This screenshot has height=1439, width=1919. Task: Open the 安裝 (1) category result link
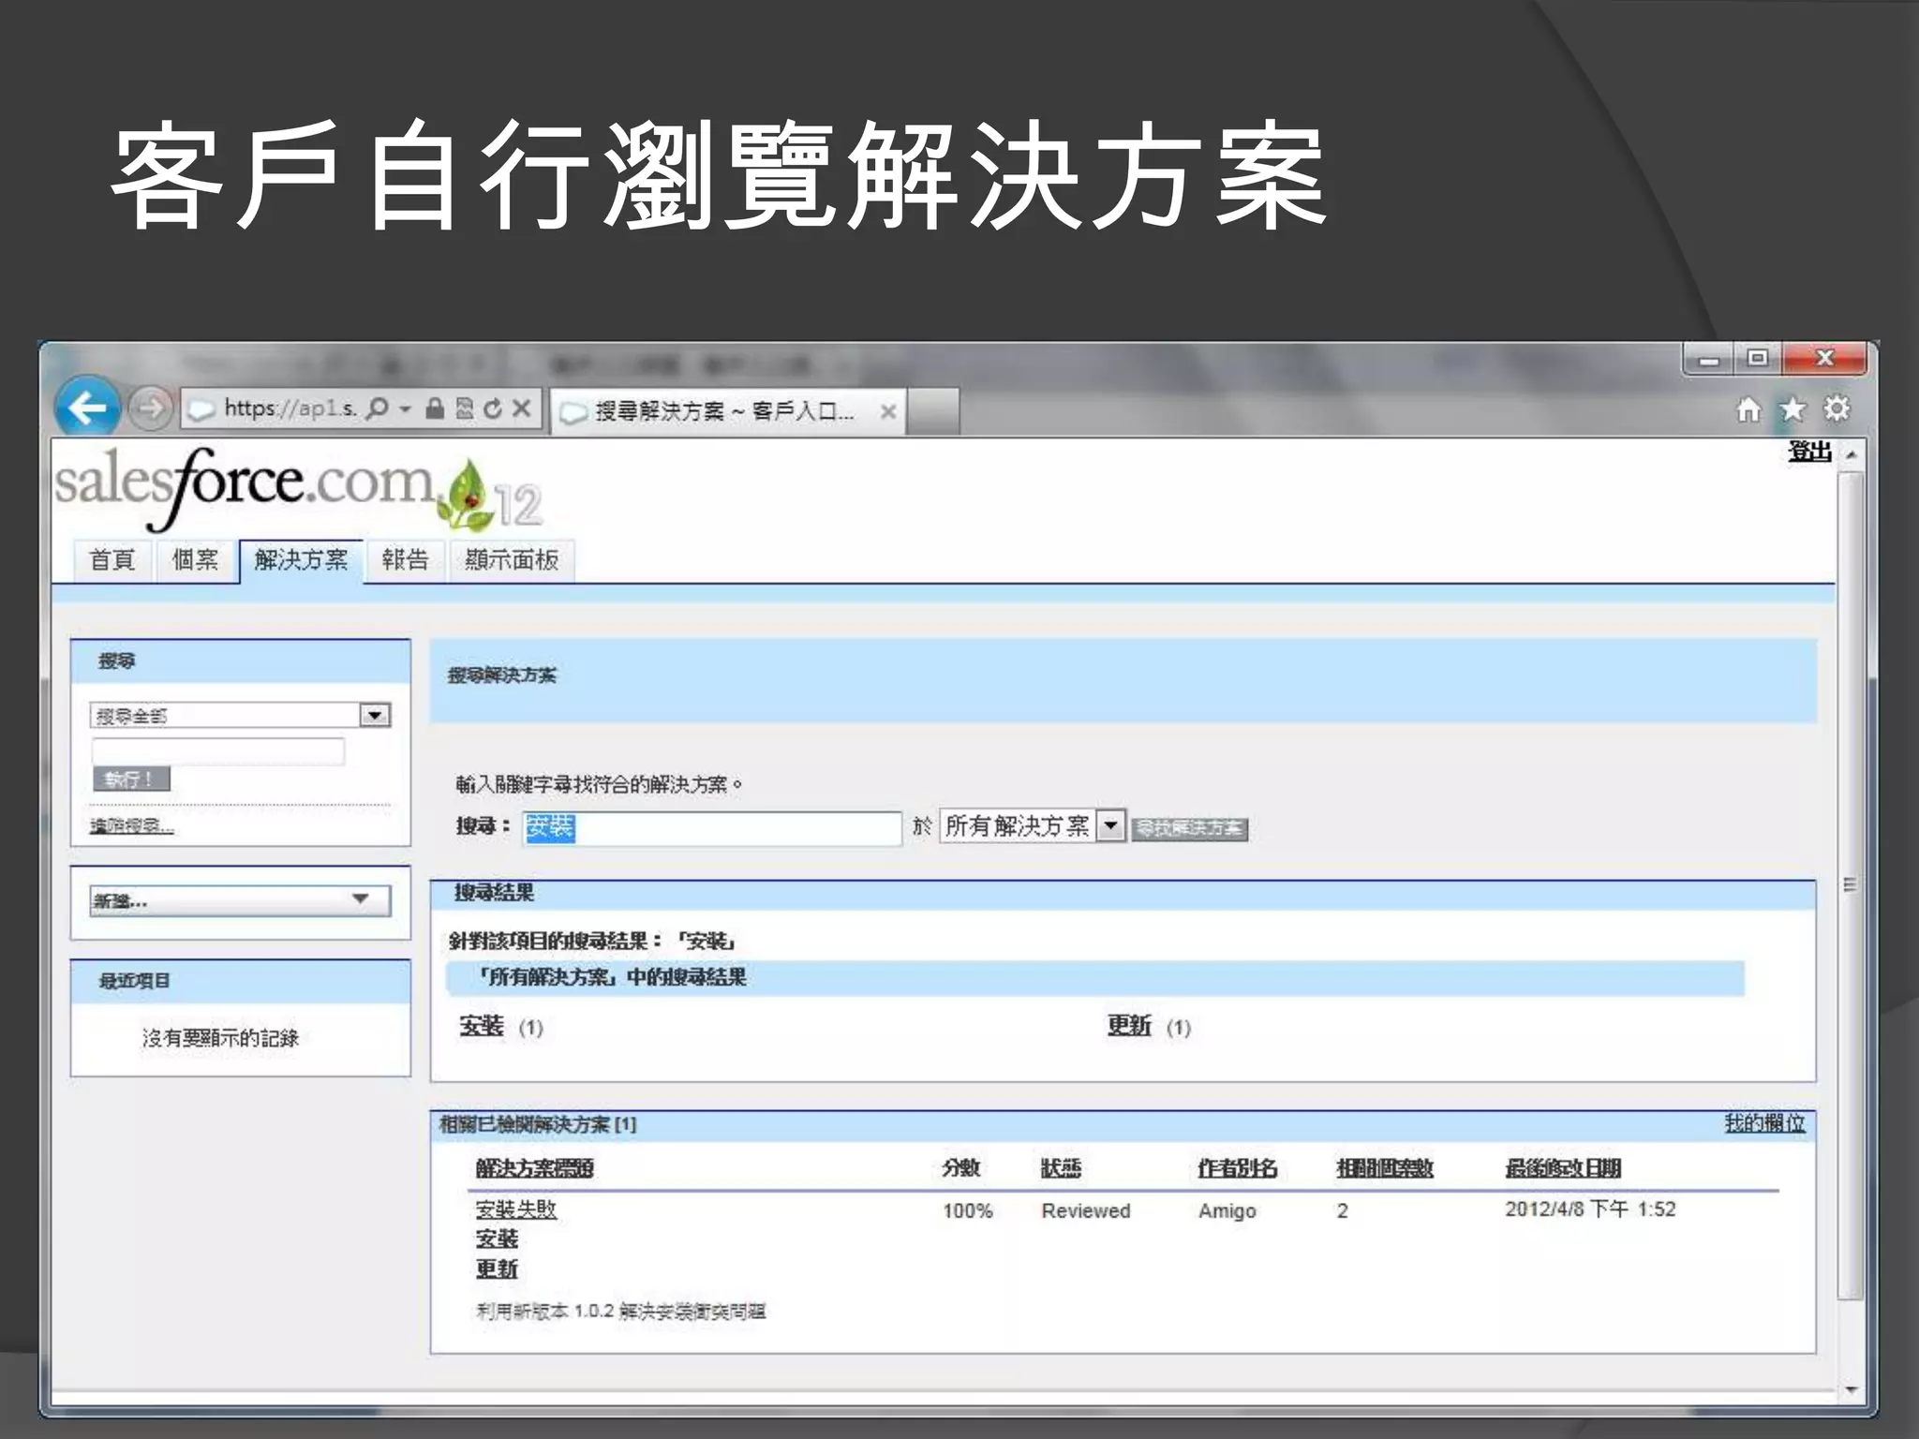pos(482,1027)
